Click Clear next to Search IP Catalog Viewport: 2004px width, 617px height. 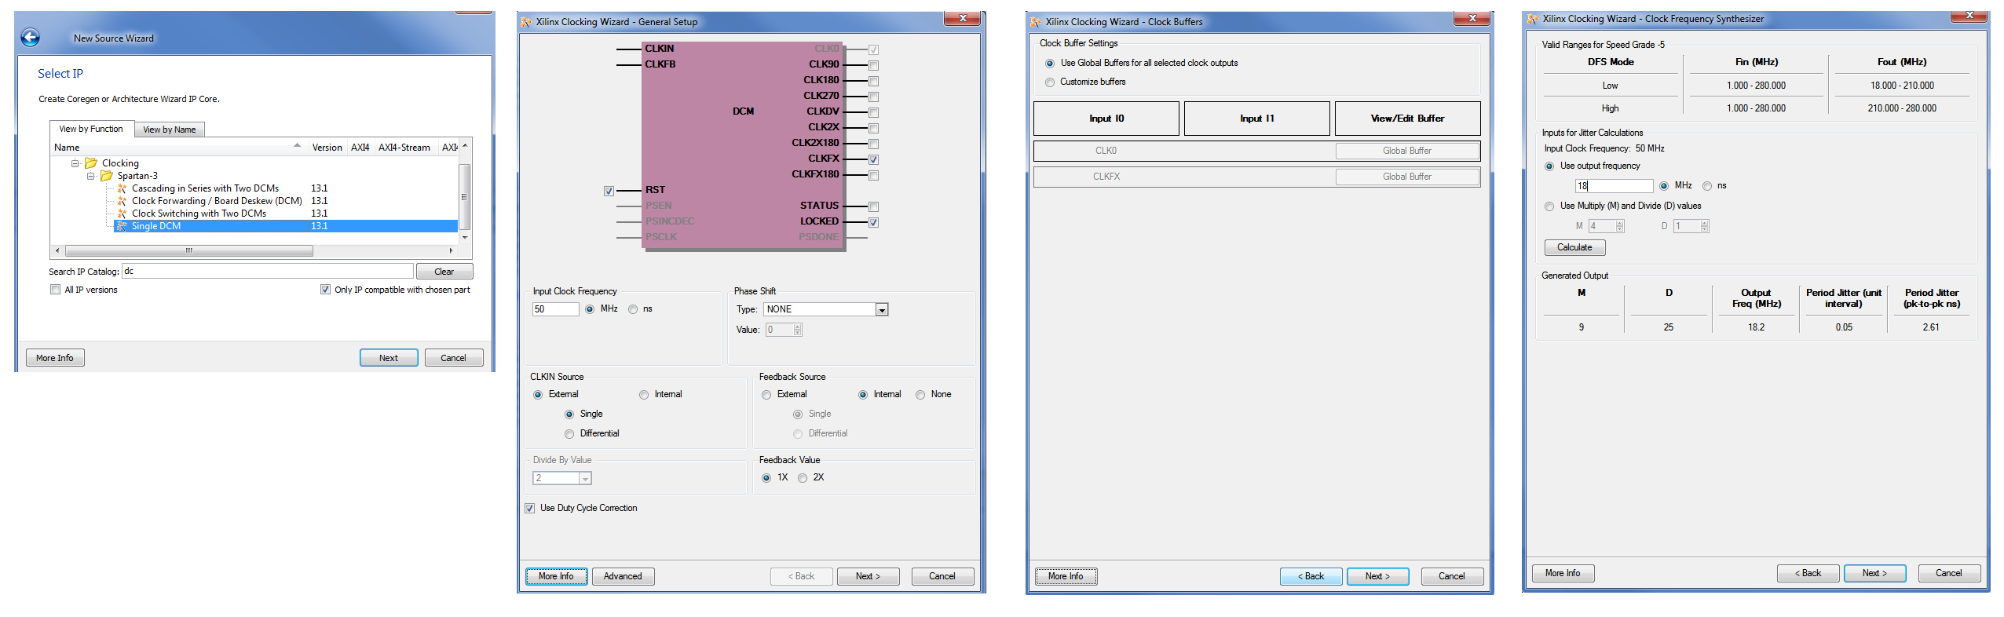pos(444,272)
